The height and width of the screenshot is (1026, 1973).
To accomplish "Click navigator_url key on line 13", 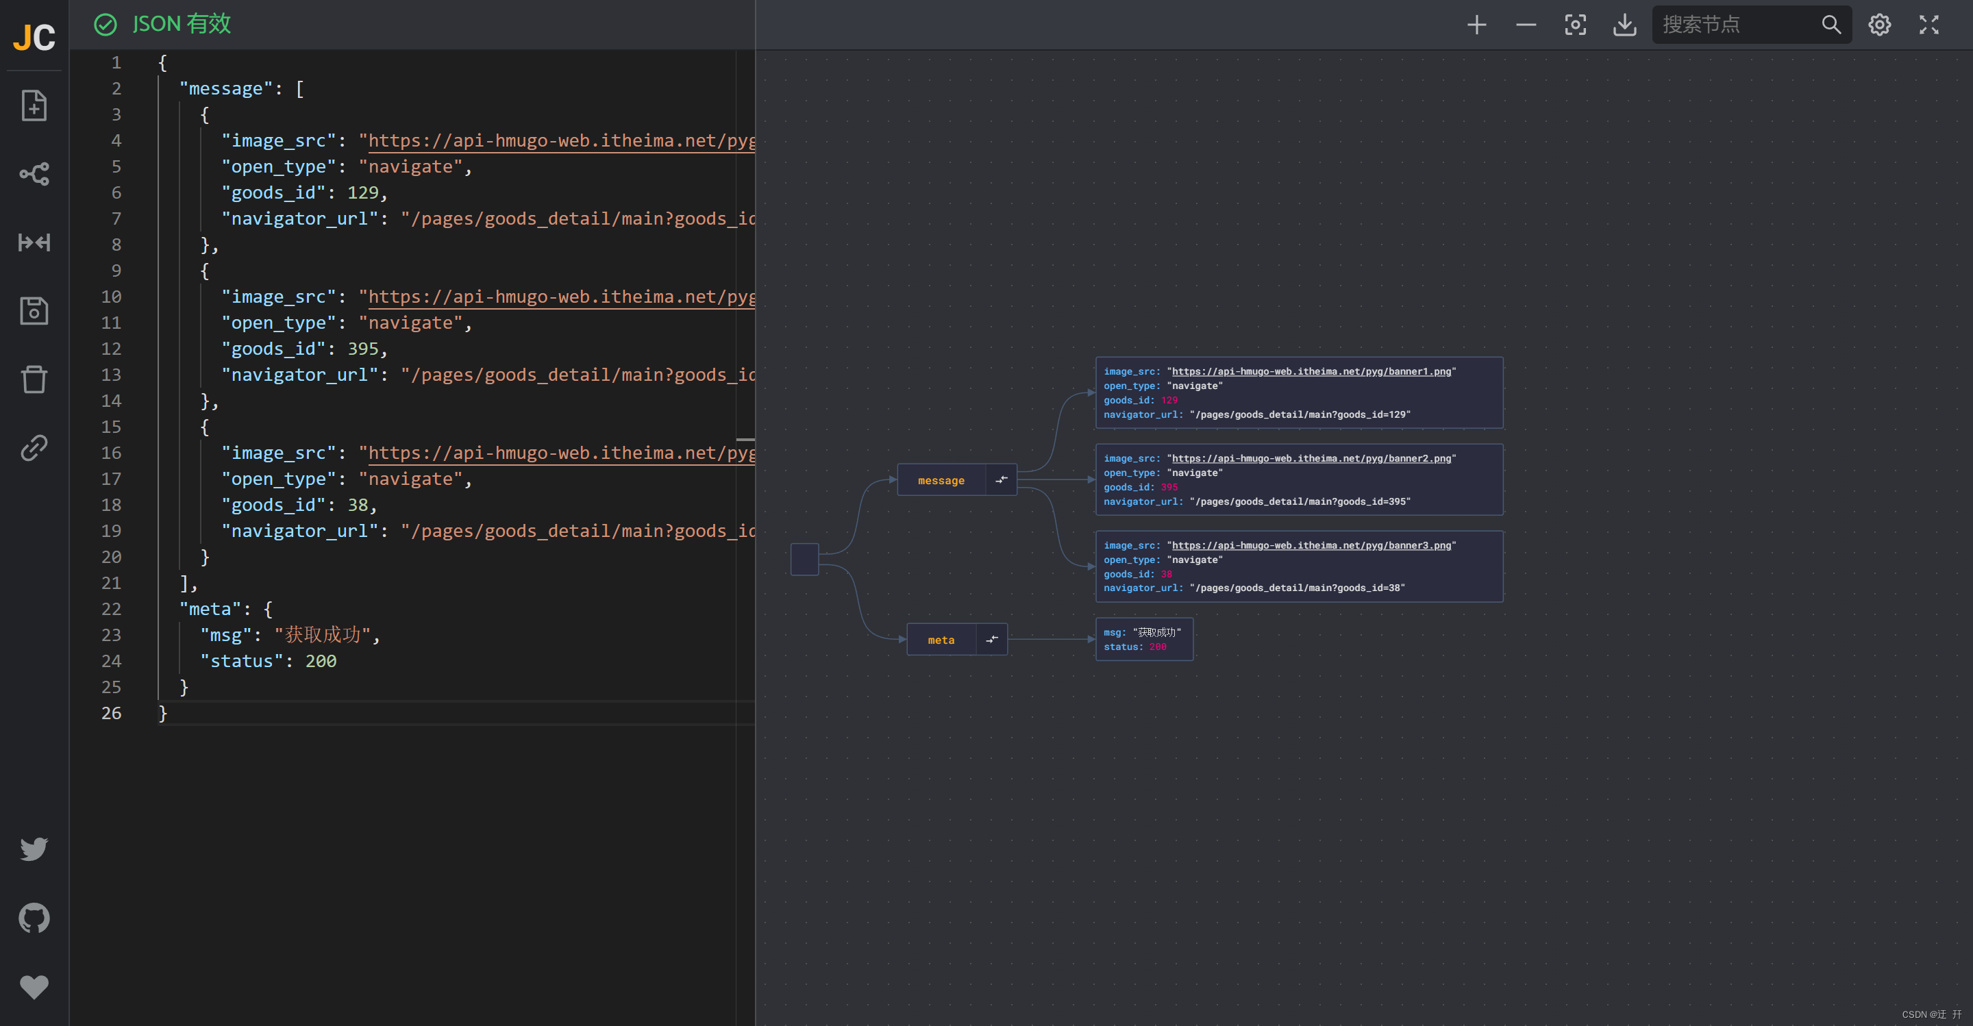I will click(x=299, y=375).
